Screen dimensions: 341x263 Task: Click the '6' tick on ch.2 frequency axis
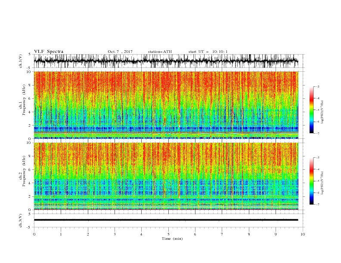click(x=30, y=170)
